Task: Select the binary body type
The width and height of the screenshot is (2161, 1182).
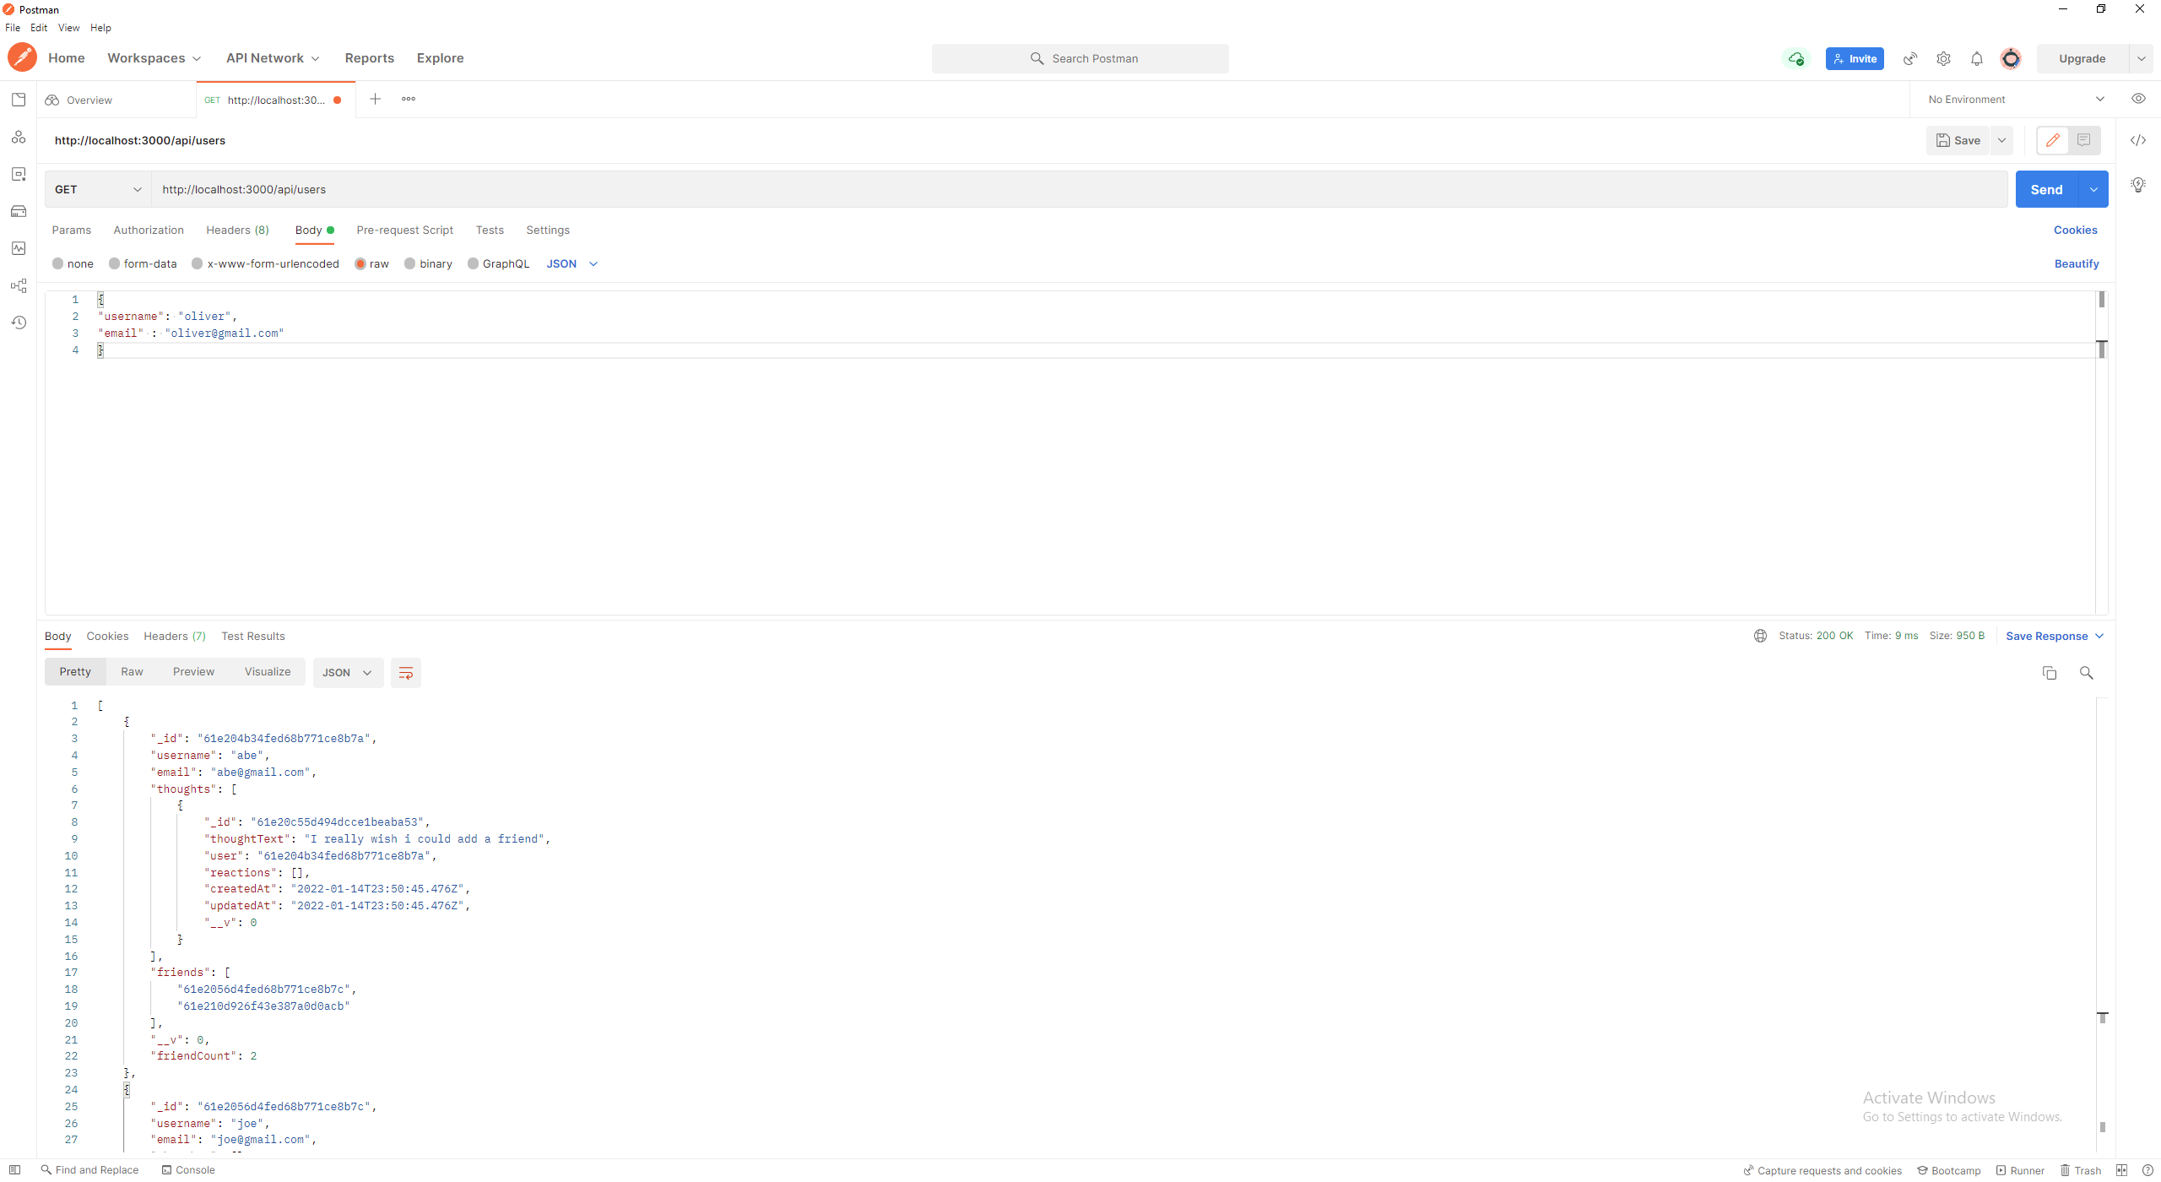Action: pos(410,263)
